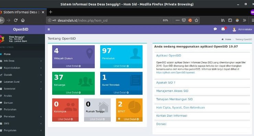Open Firefox library icon

click(223, 20)
